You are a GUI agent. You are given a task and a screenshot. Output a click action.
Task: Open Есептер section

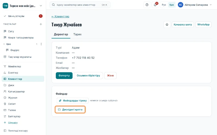point(23,73)
